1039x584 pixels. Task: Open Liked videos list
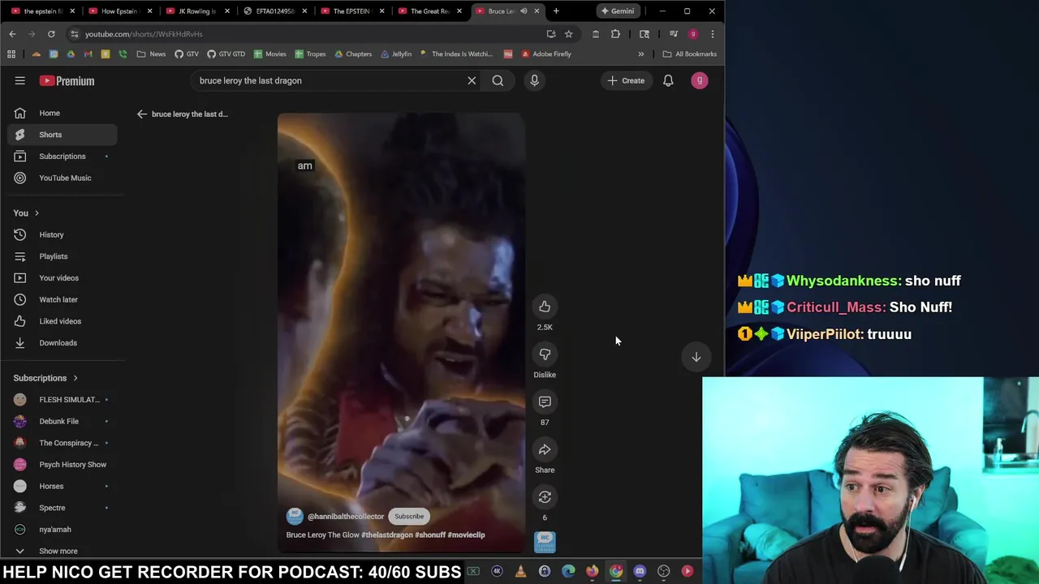point(63,321)
